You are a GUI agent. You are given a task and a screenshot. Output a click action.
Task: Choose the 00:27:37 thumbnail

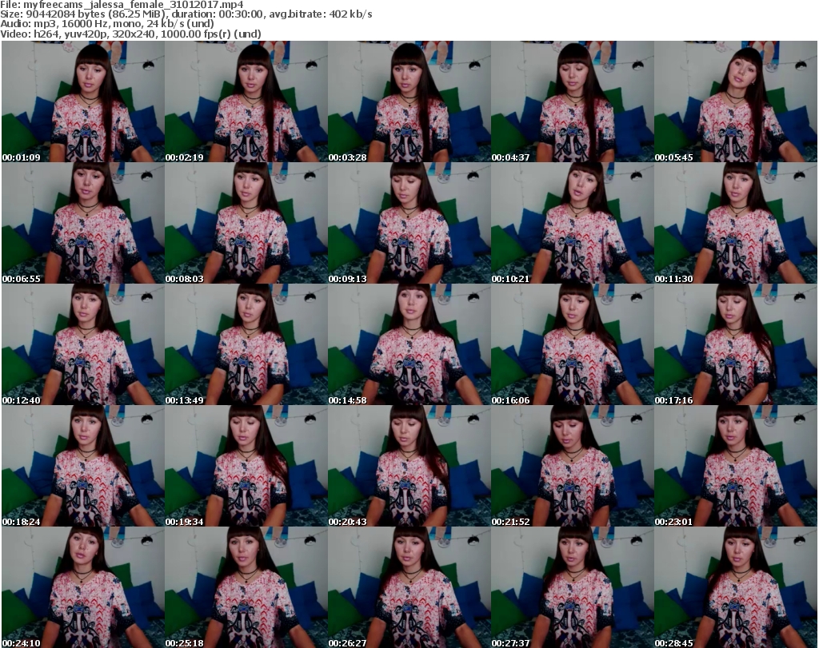(573, 587)
